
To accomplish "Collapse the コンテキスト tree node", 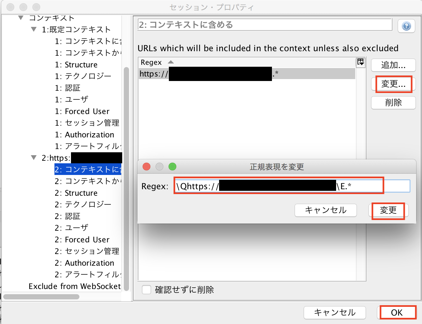I will pyautogui.click(x=21, y=18).
